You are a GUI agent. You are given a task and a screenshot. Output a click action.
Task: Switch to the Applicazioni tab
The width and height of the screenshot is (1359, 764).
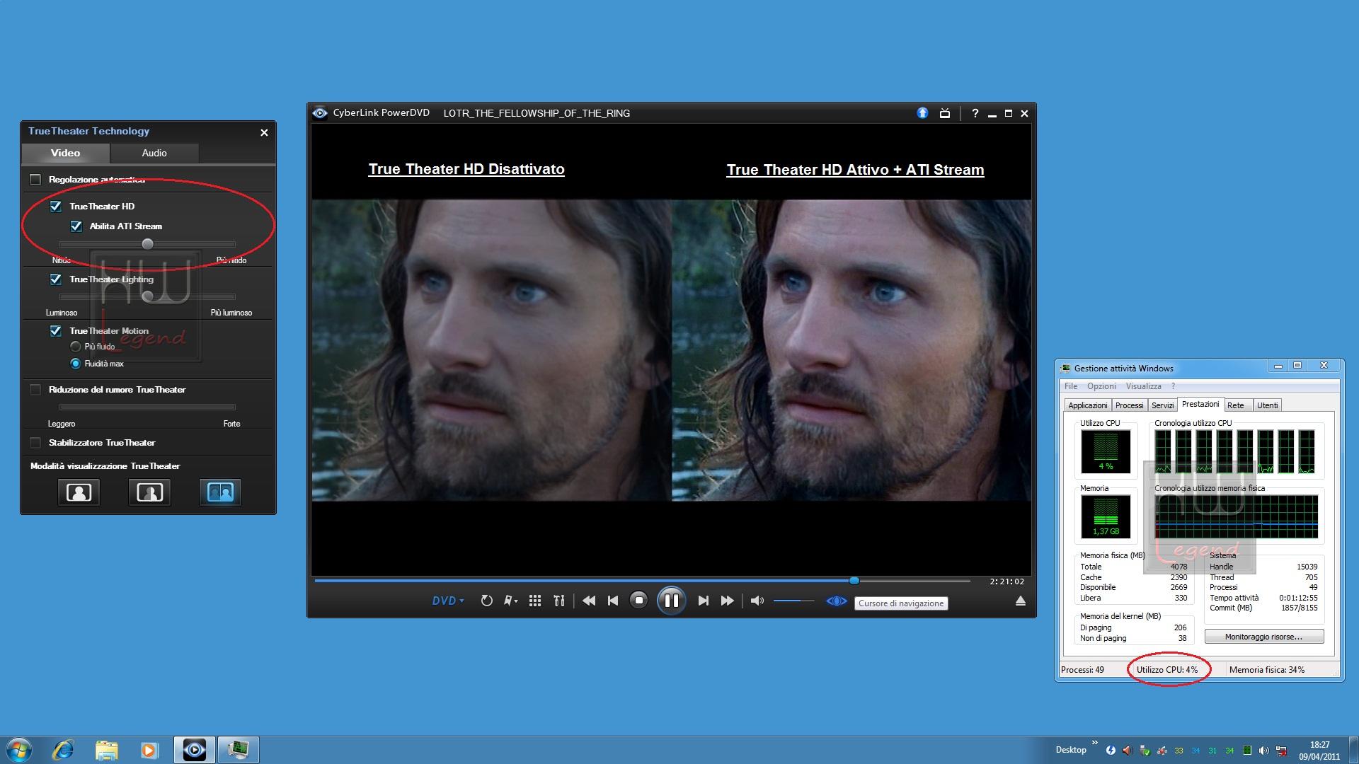1087,405
